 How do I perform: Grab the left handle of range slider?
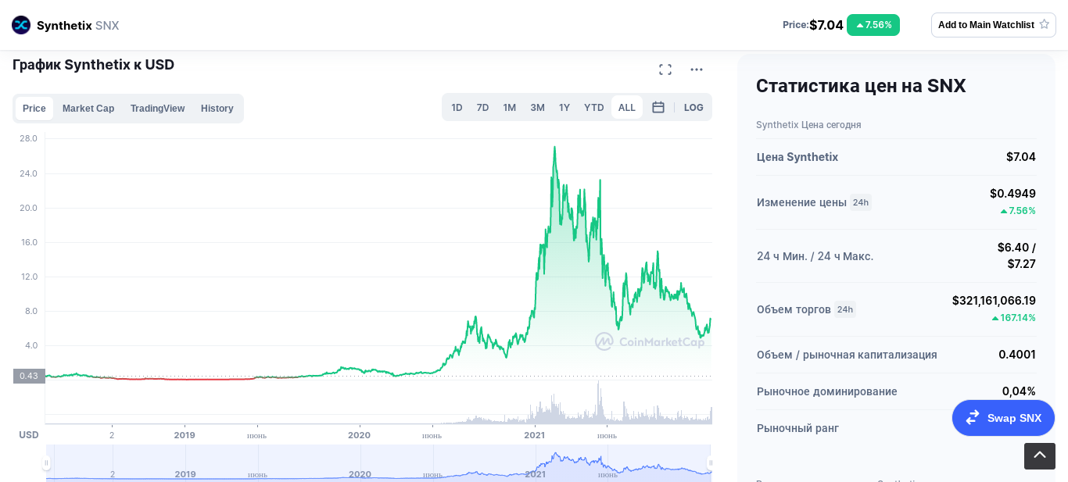click(46, 463)
